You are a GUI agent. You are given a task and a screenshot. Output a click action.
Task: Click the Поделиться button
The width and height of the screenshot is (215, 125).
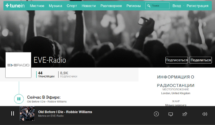click(201, 60)
